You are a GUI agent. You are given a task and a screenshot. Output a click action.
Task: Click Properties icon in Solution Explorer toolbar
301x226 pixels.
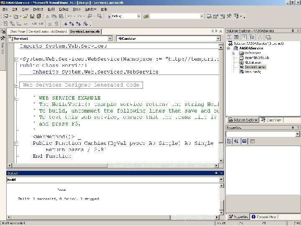click(x=268, y=37)
